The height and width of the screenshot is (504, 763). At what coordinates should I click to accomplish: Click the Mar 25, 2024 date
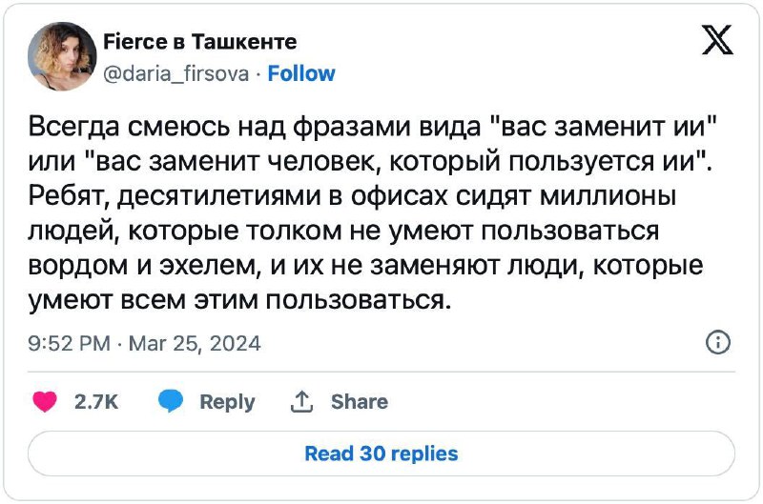click(x=195, y=344)
